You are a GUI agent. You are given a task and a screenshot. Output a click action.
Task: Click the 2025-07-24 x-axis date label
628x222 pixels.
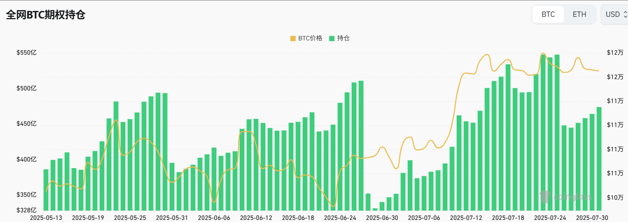tap(550, 217)
